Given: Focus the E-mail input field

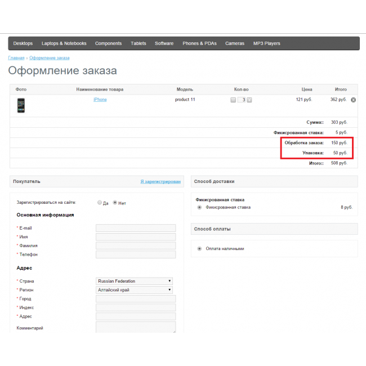Looking at the screenshot, I should (136, 228).
